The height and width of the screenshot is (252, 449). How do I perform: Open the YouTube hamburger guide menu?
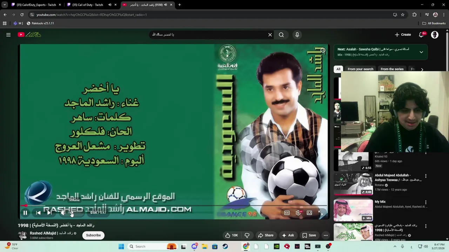point(8,35)
